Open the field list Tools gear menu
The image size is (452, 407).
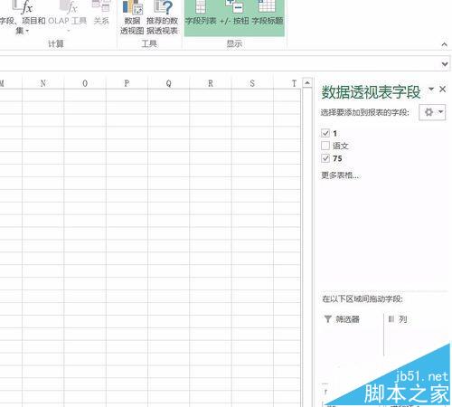click(432, 112)
